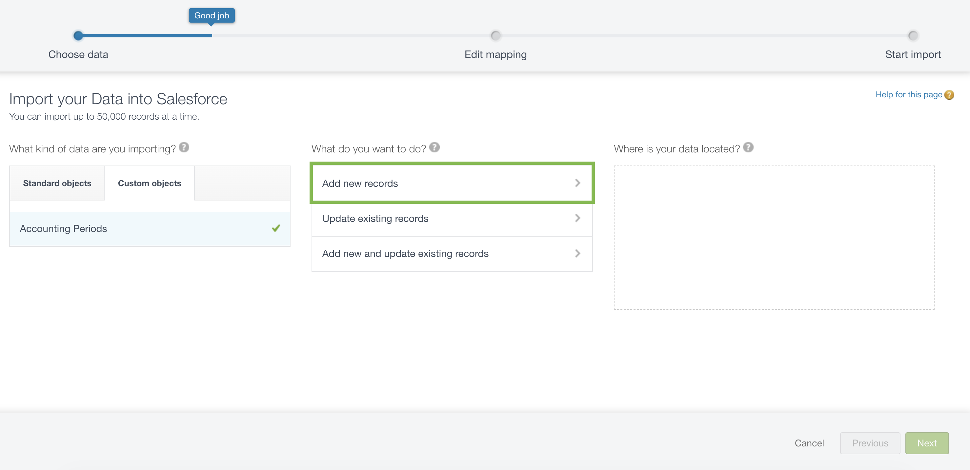Switch to the Custom objects tab

point(150,183)
